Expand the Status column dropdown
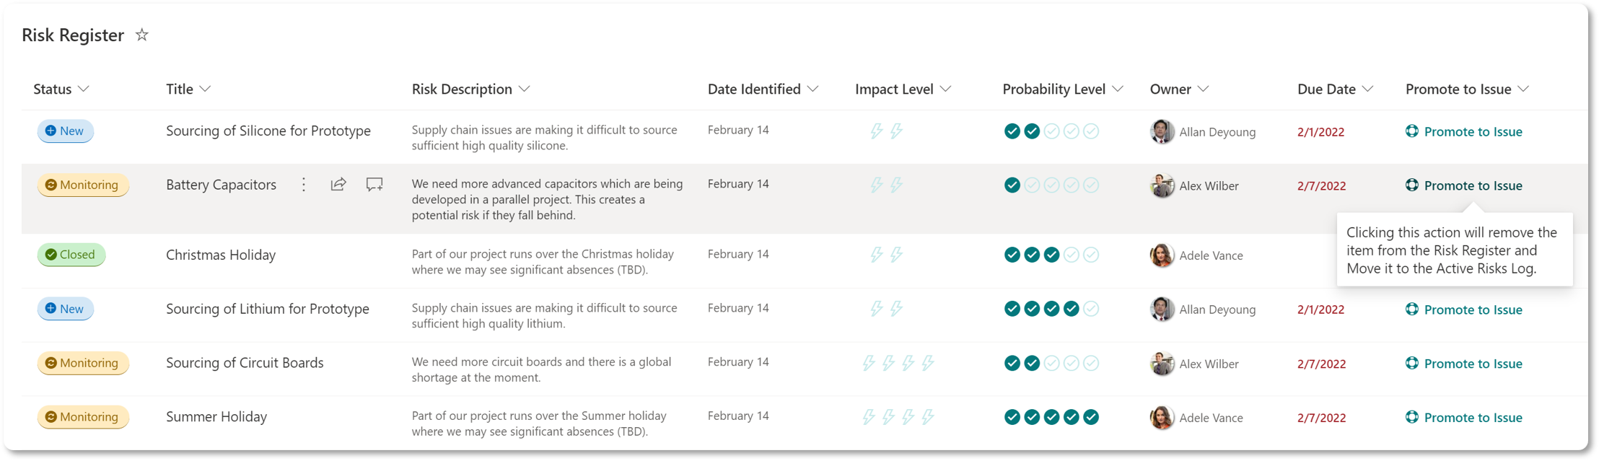This screenshot has height=461, width=1599. click(x=84, y=89)
